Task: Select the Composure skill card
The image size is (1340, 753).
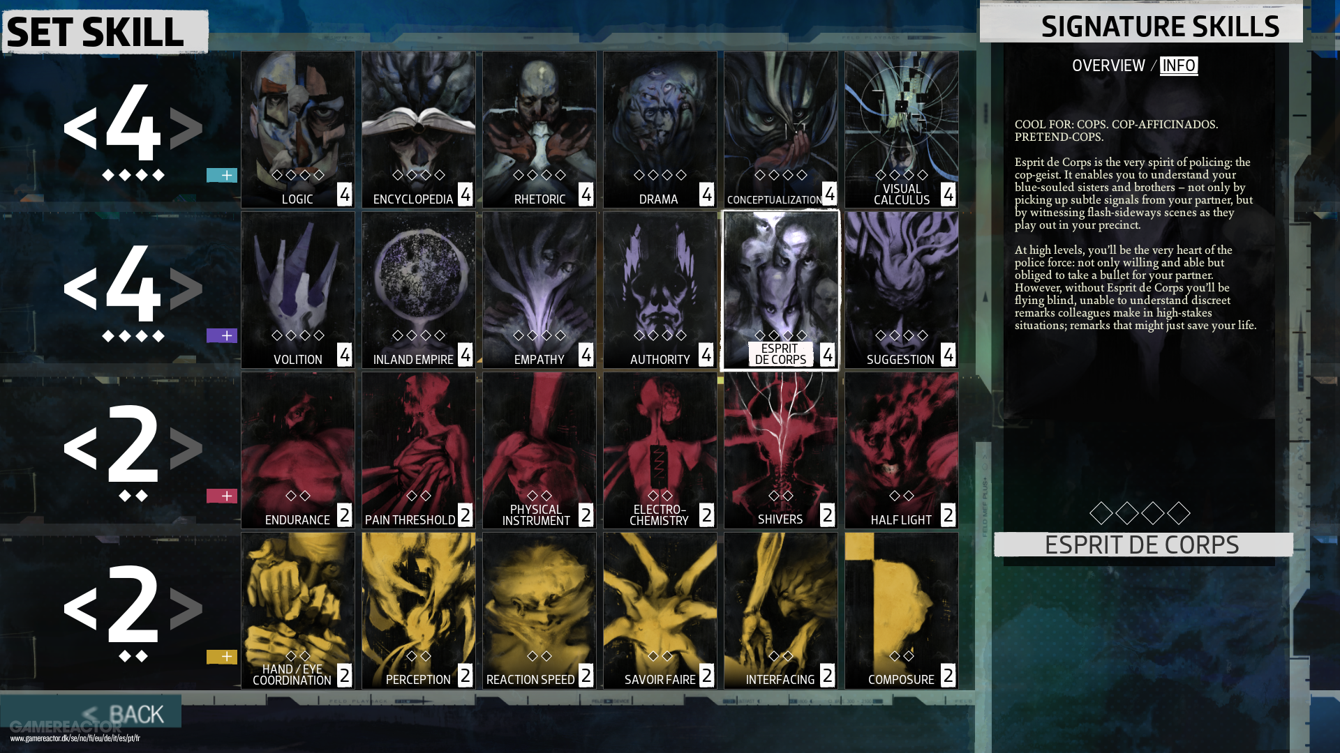Action: (x=902, y=611)
